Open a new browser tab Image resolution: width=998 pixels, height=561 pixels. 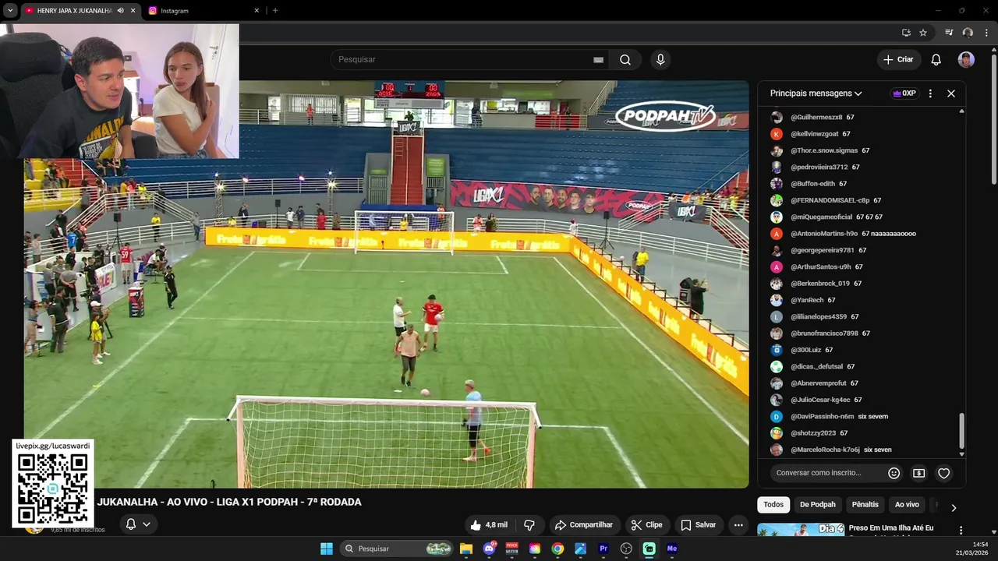pos(275,11)
